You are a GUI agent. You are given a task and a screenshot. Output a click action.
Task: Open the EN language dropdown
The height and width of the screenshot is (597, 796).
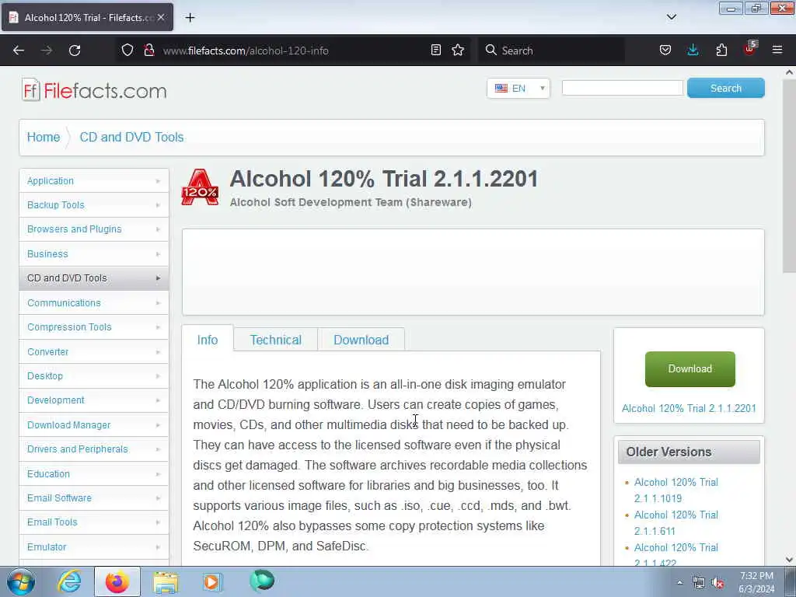(518, 89)
